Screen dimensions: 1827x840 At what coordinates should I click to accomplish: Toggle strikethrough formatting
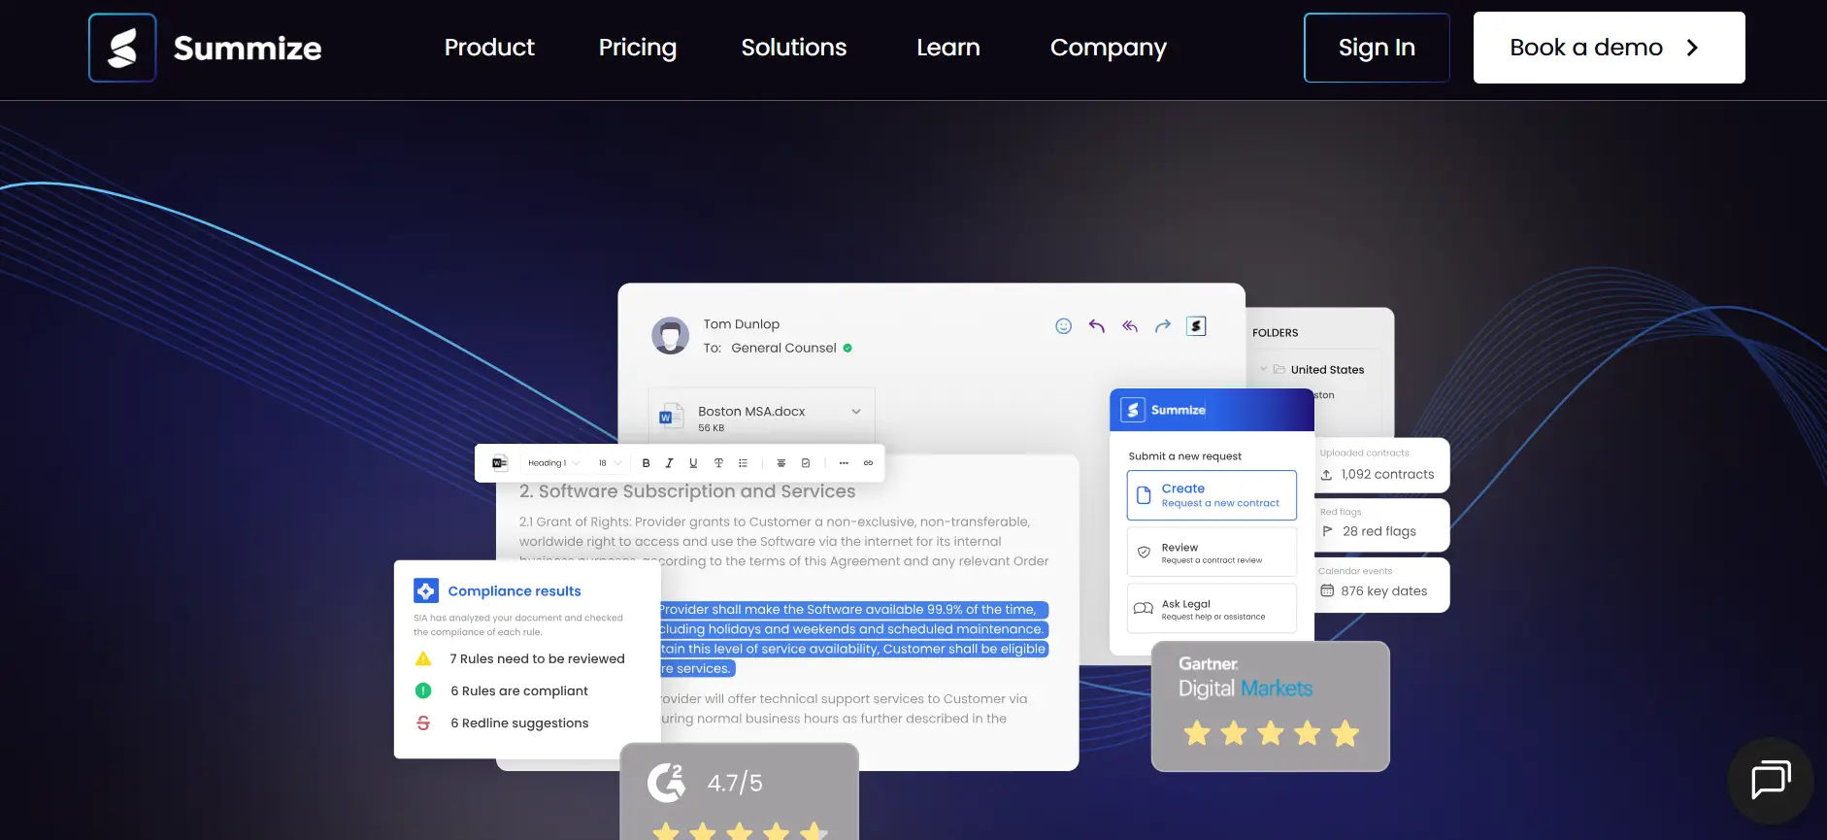(x=718, y=463)
